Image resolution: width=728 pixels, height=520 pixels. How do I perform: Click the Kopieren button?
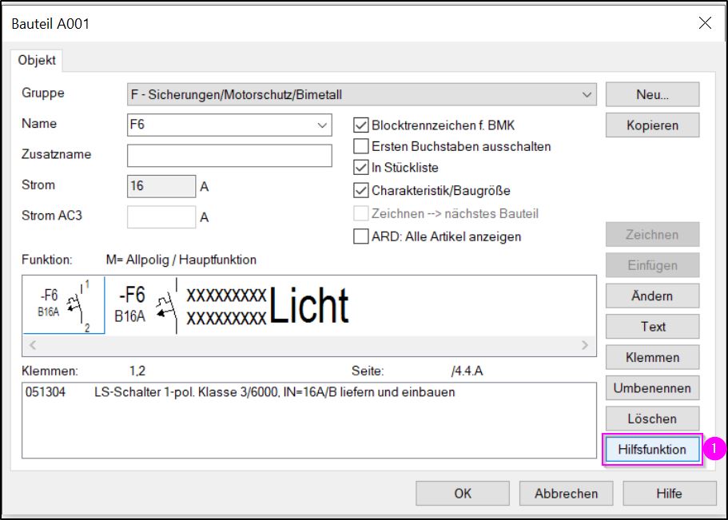(652, 125)
